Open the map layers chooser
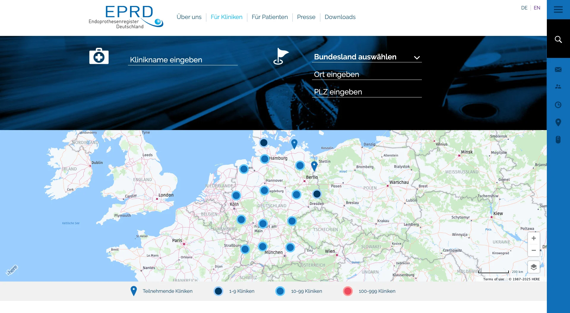Viewport: 570px width, 313px height. 533,267
